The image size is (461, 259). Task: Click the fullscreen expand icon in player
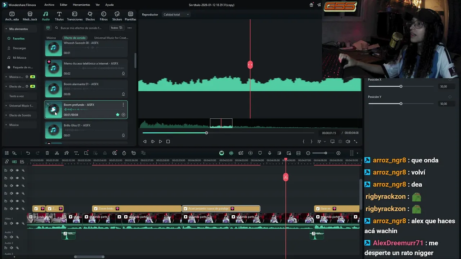point(355,142)
